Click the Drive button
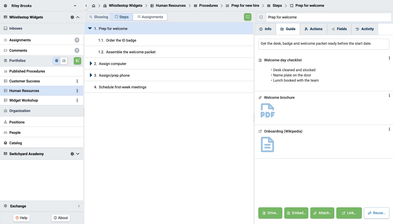Image resolution: width=393 pixels, height=224 pixels. (270, 213)
